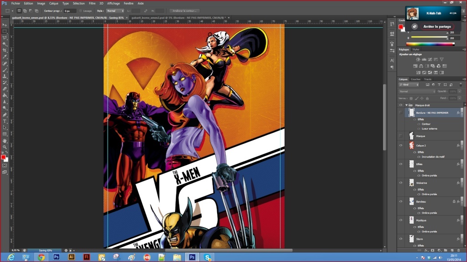Add a Brightness/Contrast adjustment
This screenshot has height=262, width=467.
click(x=418, y=60)
